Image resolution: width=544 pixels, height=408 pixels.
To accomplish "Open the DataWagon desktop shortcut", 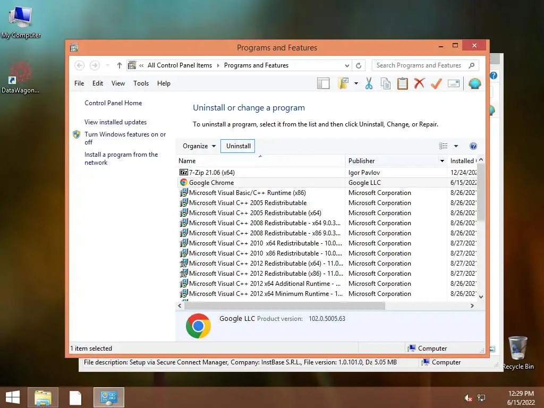I will (20, 77).
